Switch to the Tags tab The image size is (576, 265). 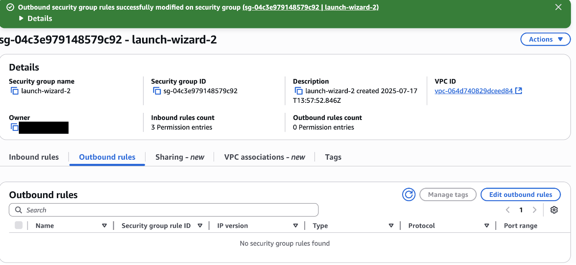(333, 157)
